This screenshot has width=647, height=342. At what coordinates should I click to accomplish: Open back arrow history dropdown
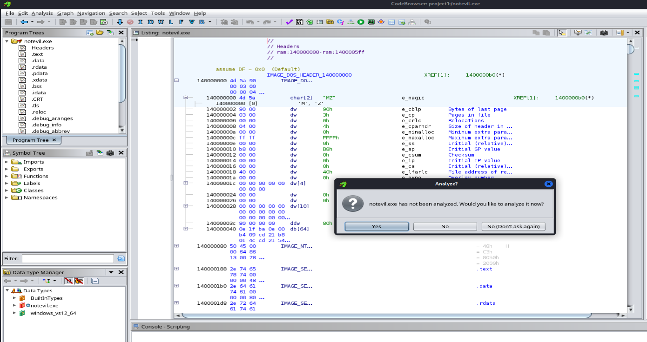click(x=32, y=22)
